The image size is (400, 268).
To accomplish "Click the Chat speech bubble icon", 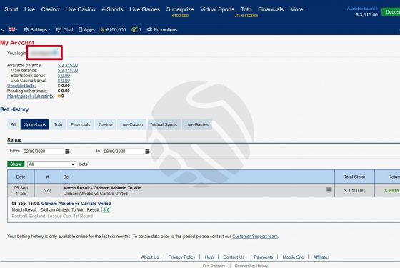I will click(x=59, y=30).
